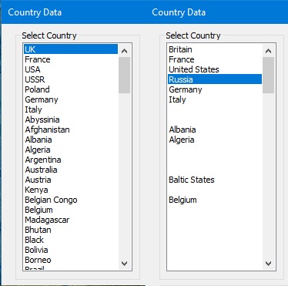Select Russia in right country list
The image size is (288, 286).
tap(215, 79)
